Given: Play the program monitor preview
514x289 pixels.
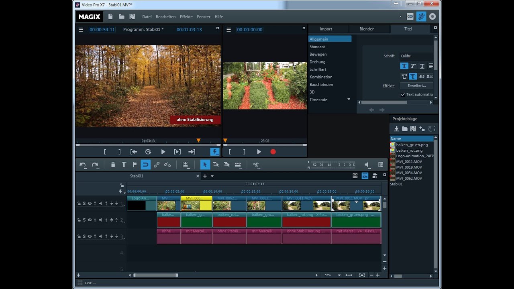Looking at the screenshot, I should tap(163, 152).
